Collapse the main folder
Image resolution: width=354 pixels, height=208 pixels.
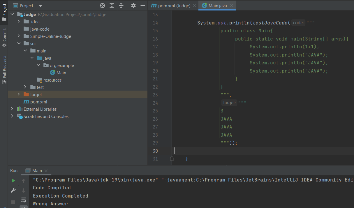tap(25, 51)
